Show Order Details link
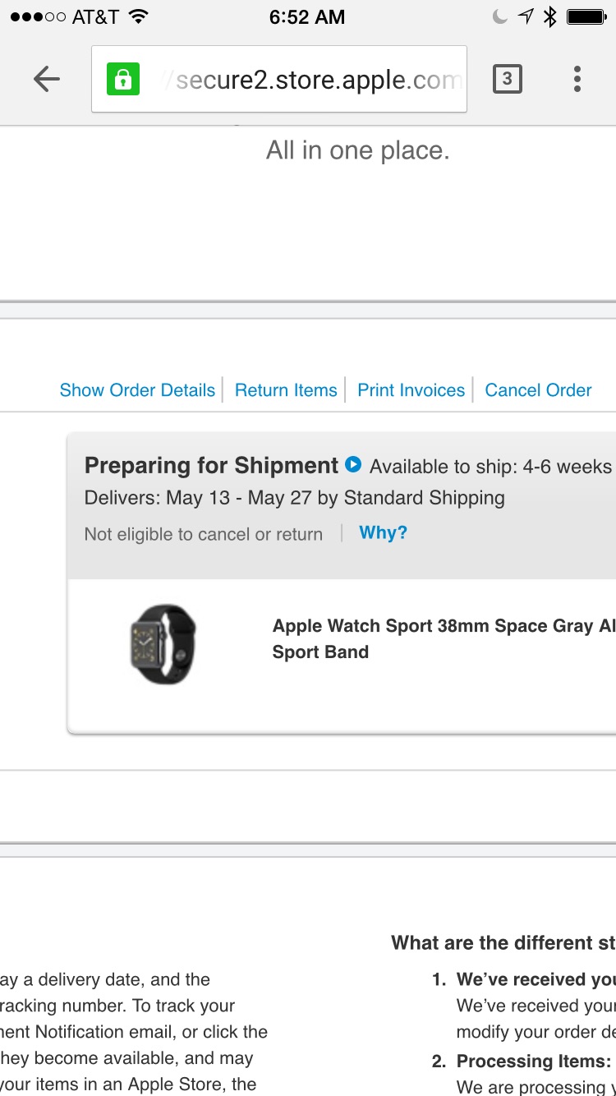Image resolution: width=616 pixels, height=1096 pixels. pyautogui.click(x=137, y=390)
